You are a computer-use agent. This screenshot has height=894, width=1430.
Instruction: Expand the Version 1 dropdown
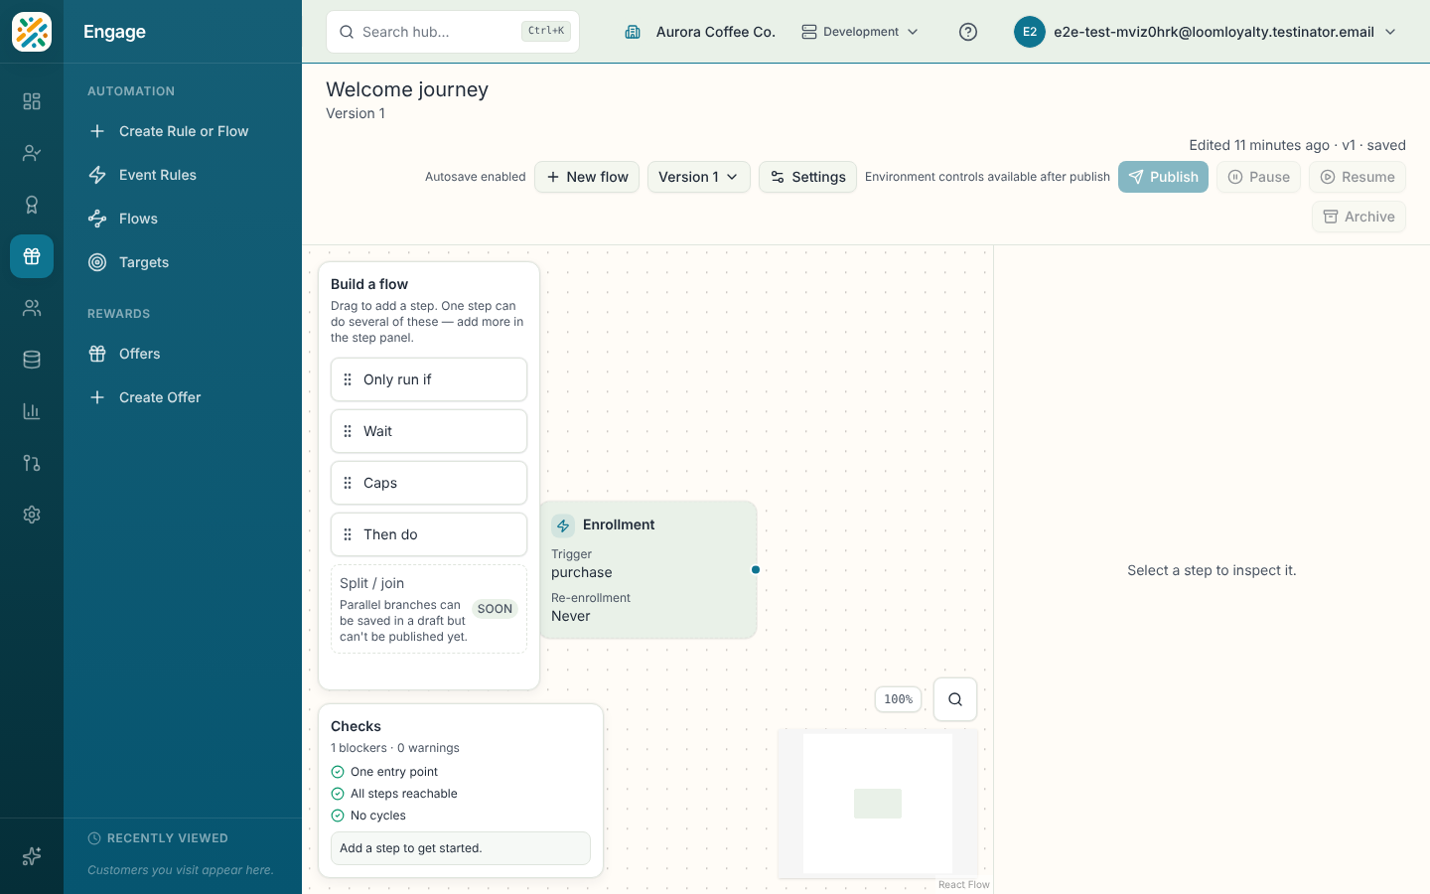699,177
